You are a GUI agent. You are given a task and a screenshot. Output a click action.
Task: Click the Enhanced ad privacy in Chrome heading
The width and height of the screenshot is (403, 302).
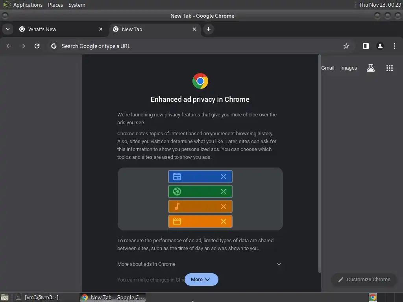200,99
